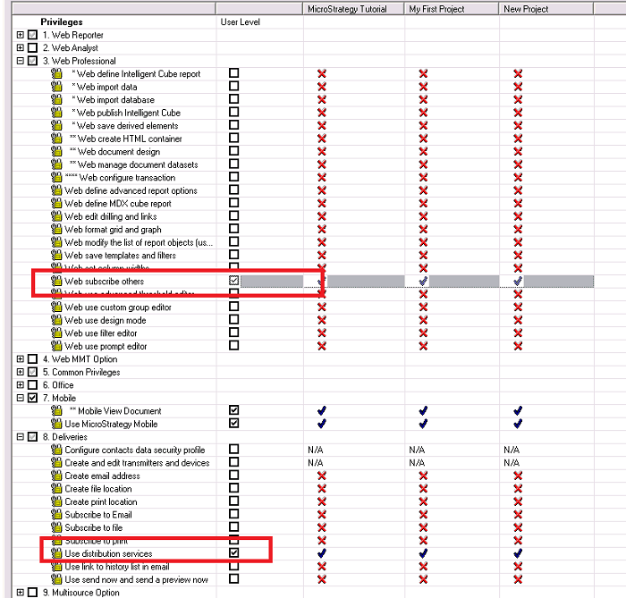This screenshot has height=598, width=626.
Task: Select the Web use design mode row label
Action: (106, 320)
